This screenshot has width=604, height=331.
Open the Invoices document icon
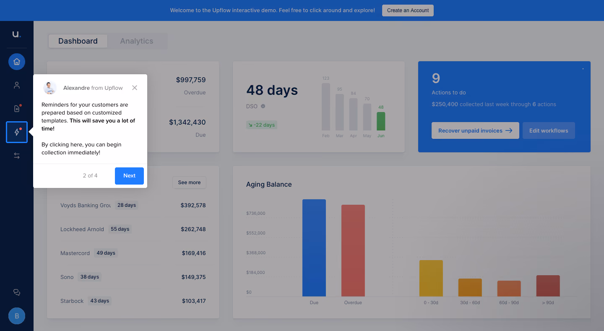tap(17, 109)
